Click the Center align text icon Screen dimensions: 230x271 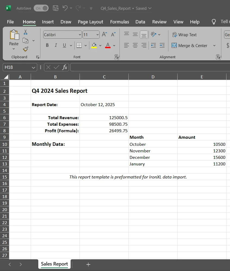click(x=135, y=45)
